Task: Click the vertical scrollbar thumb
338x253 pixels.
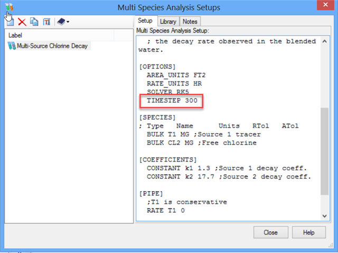Action: click(324, 151)
